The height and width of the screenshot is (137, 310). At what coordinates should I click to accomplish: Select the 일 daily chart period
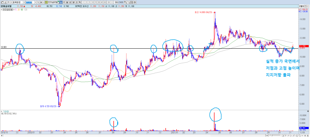(x=61, y=2)
